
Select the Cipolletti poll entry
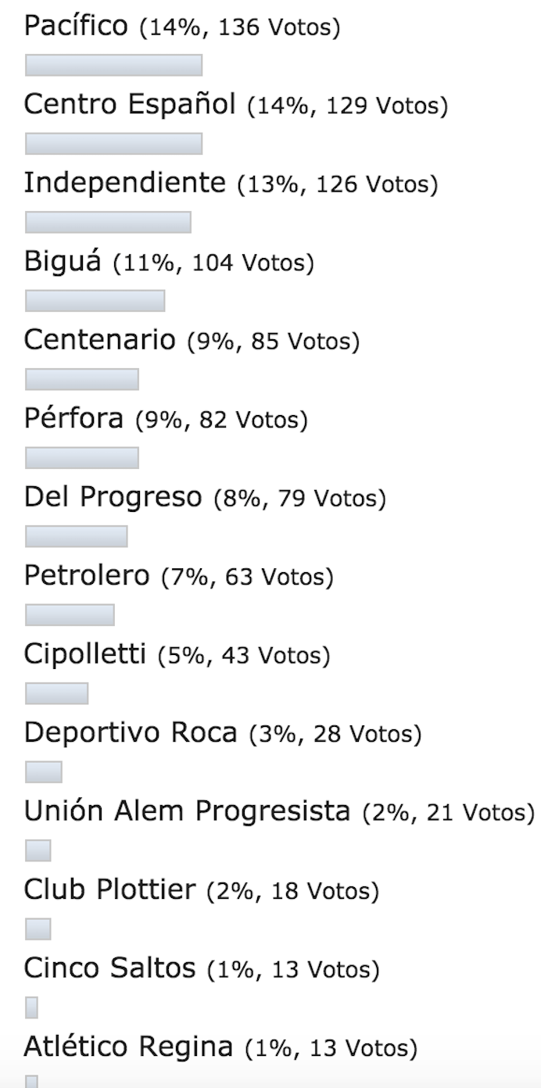pyautogui.click(x=177, y=654)
